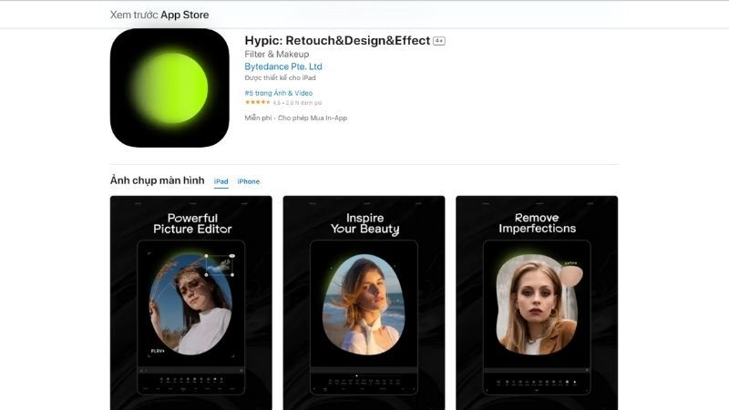Image resolution: width=729 pixels, height=410 pixels.
Task: Click the Miễn phí price text
Action: (260, 118)
